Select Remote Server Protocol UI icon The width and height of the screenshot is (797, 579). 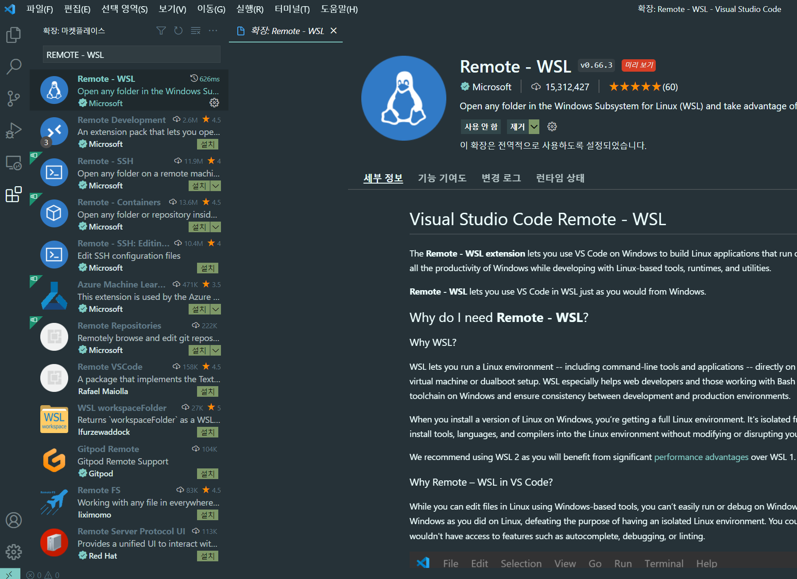tap(54, 543)
